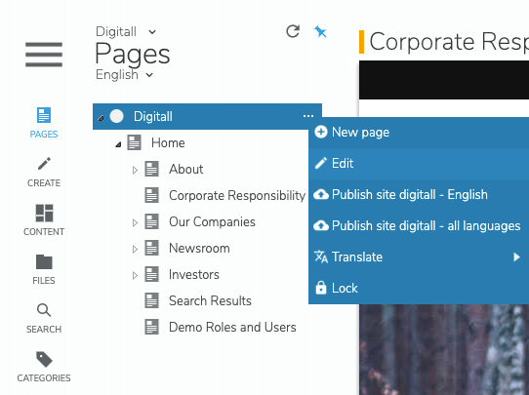Open the Categories tag icon
This screenshot has width=529, height=395.
(x=44, y=359)
